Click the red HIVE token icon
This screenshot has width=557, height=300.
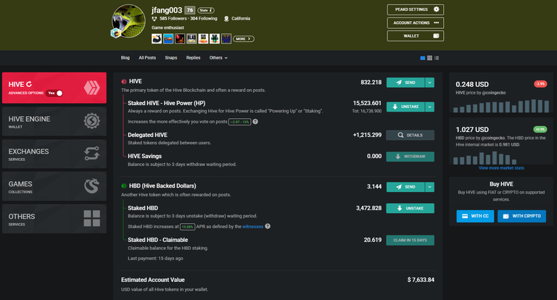(123, 81)
